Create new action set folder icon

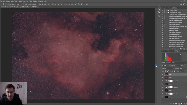181,49
